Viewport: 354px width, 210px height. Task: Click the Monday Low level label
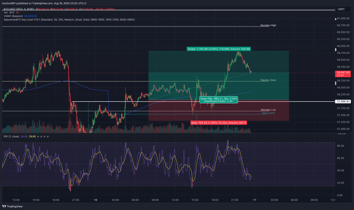click(x=268, y=110)
